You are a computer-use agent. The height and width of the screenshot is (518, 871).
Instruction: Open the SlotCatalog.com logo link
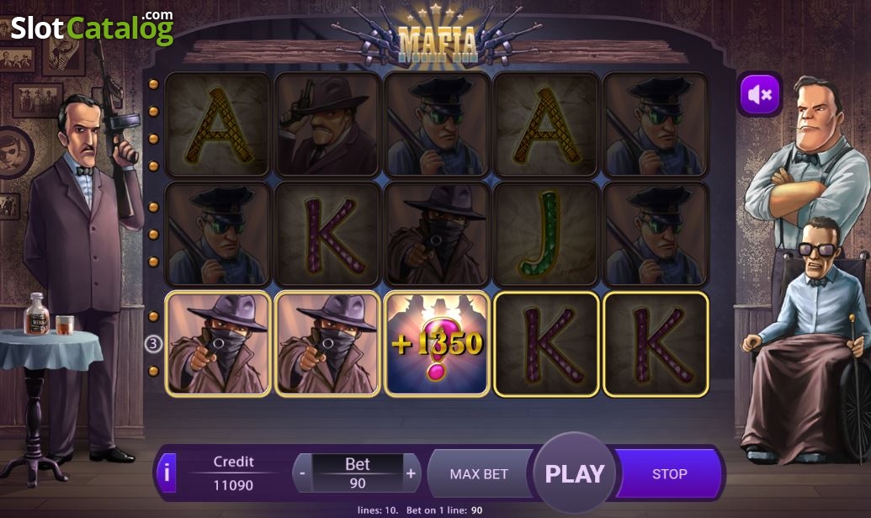click(93, 28)
